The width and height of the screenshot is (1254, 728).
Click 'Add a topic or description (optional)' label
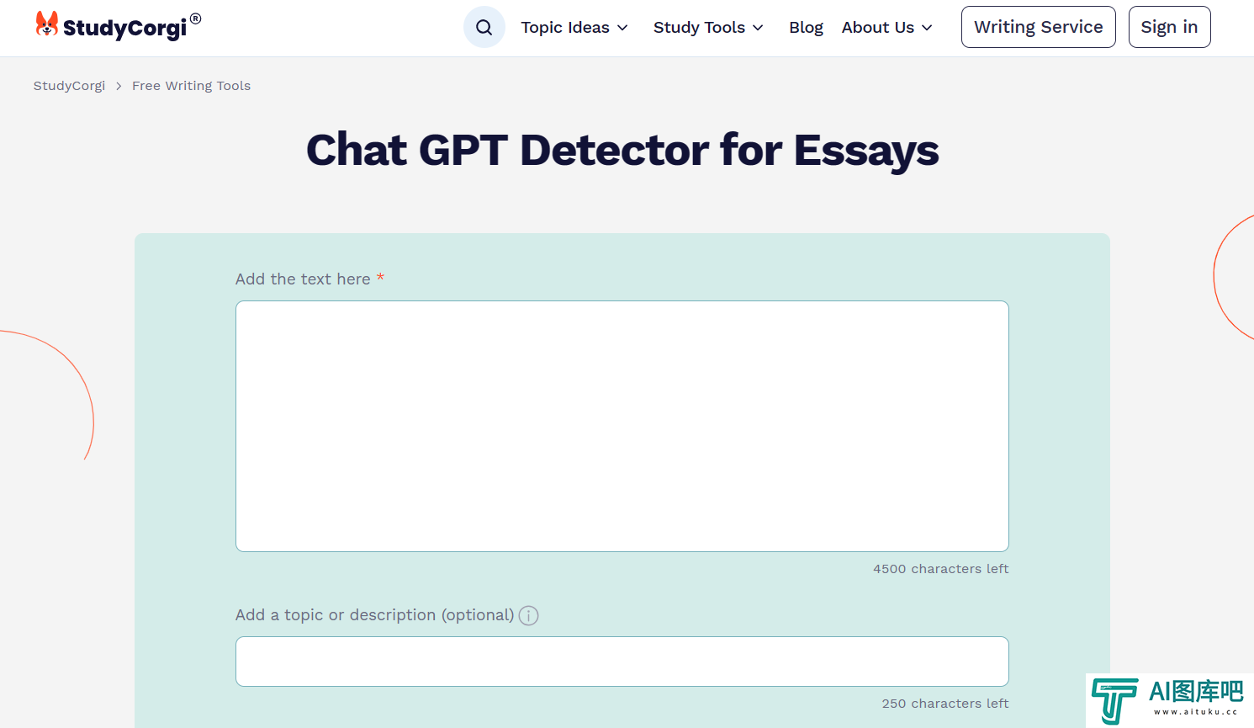tap(374, 615)
